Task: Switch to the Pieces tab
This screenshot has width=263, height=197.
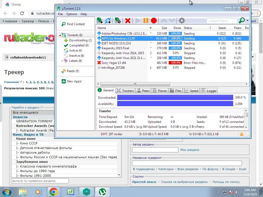Action: click(159, 91)
